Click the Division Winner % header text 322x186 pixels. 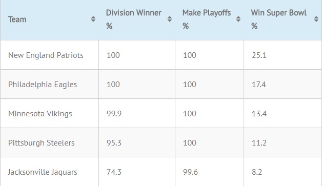click(x=134, y=19)
